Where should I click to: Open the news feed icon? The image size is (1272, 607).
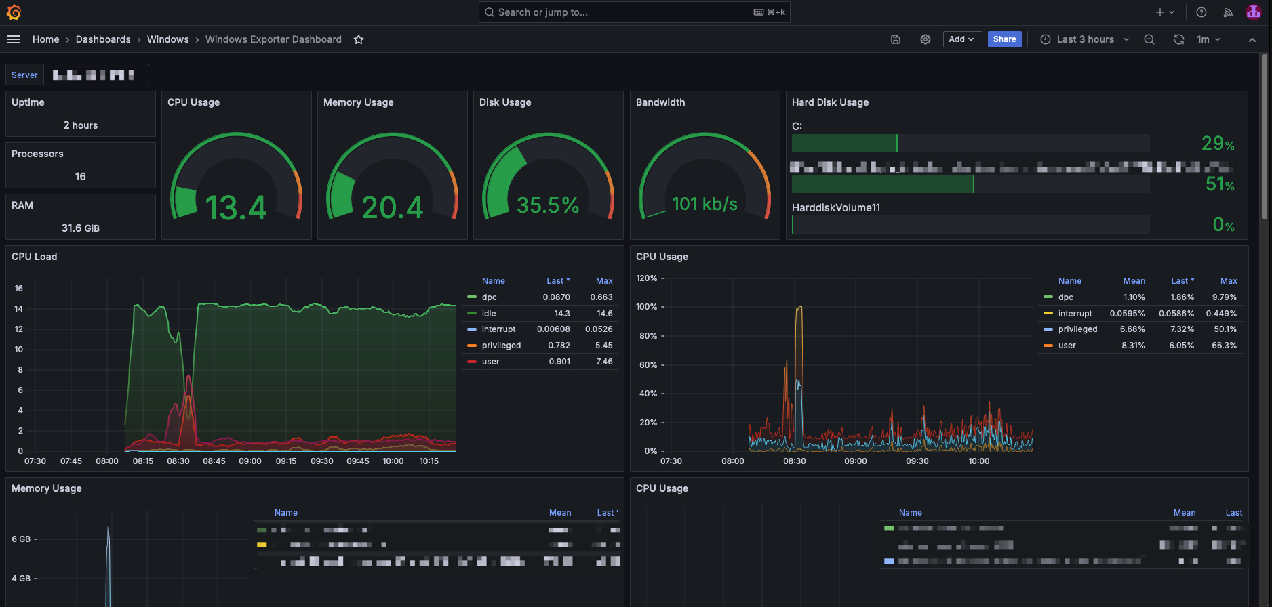tap(1228, 12)
